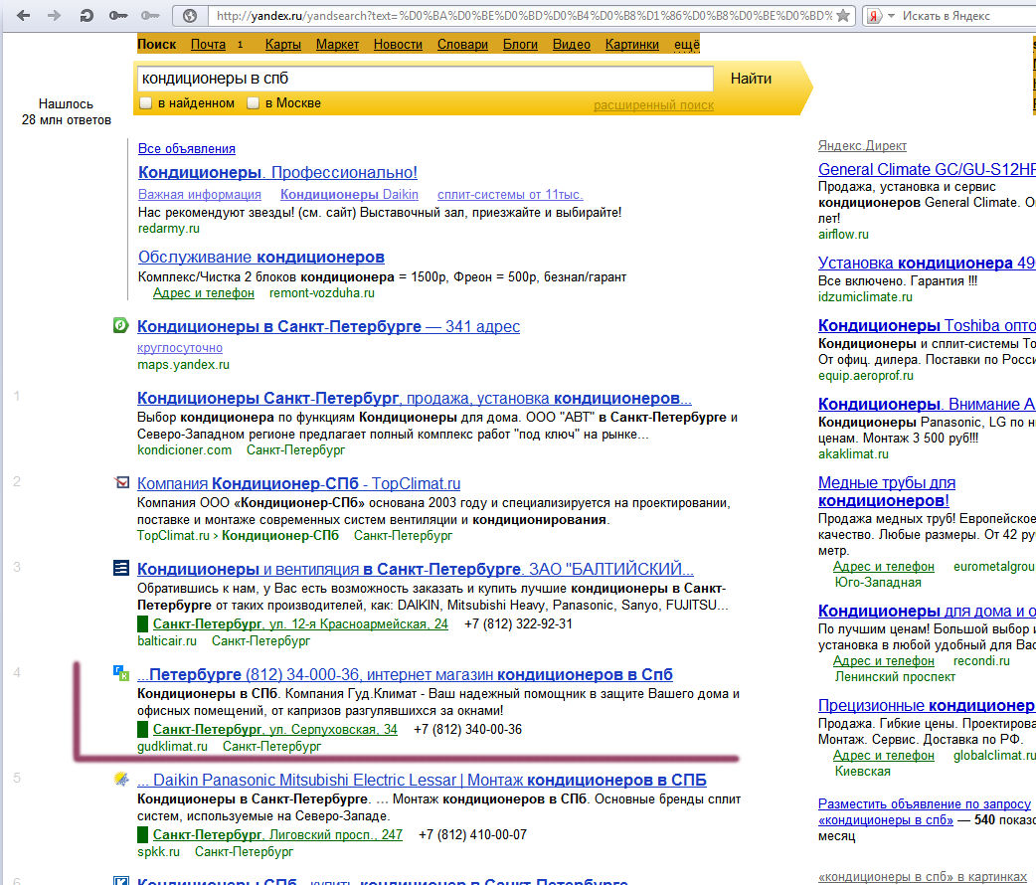
Task: Open the Блоги tab
Action: 520,45
